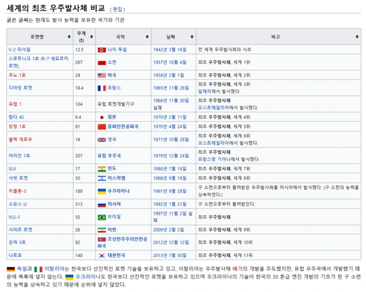Open the date link 2013년 1월 30일
This screenshot has width=366, height=292.
click(170, 255)
